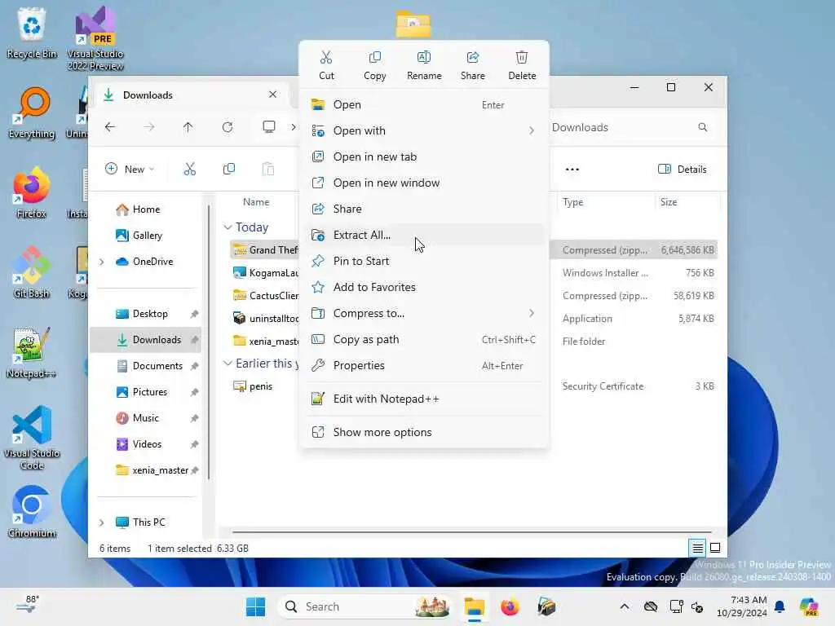The image size is (835, 626).
Task: Expand the Compress to... submenu
Action: click(424, 314)
